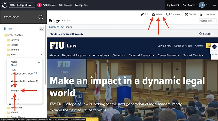Click the Cascade logo icon
Image resolution: width=218 pixels, height=121 pixels.
(x=4, y=5)
